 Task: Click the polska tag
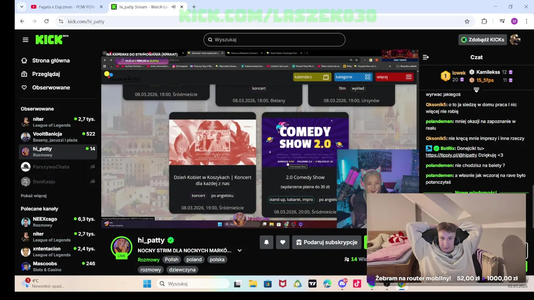point(217,260)
